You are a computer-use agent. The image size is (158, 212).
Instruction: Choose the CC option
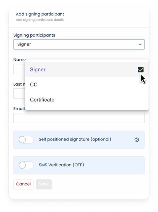pos(34,85)
